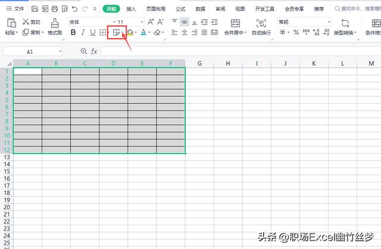Switch to the 数据 tab
Image resolution: width=381 pixels, height=249 pixels.
(201, 9)
